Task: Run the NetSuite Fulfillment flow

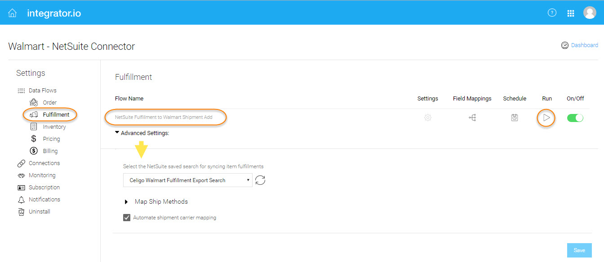Action: point(546,118)
